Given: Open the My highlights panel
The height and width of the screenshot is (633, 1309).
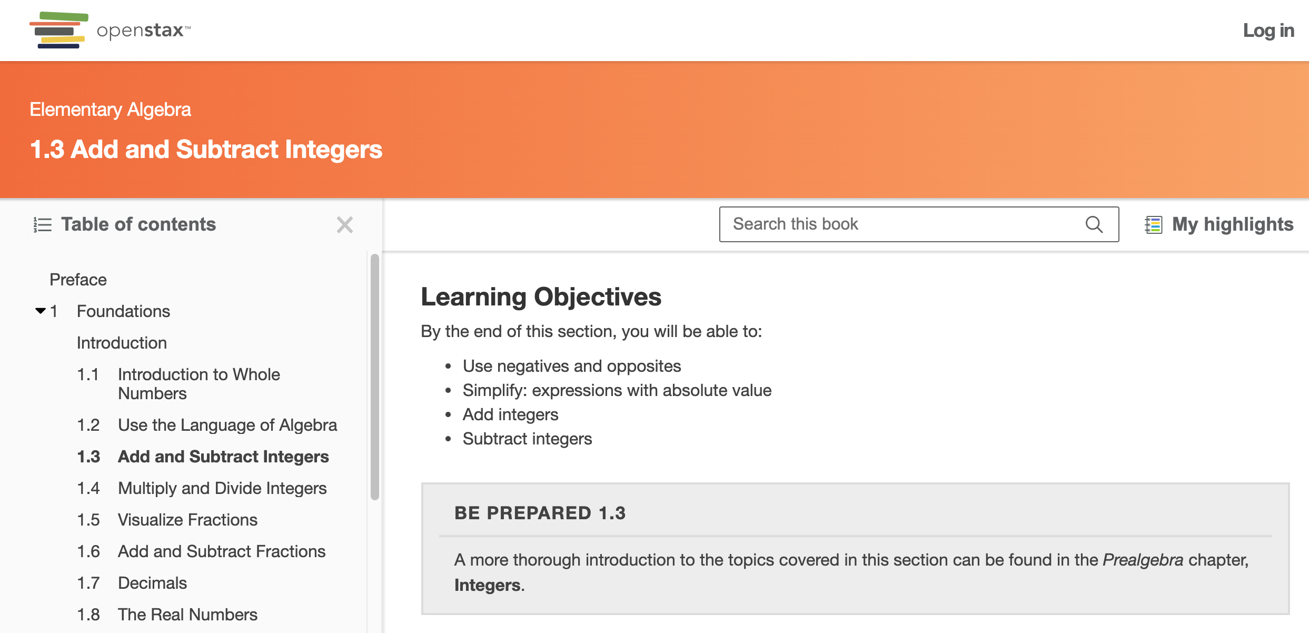Looking at the screenshot, I should click(1232, 225).
